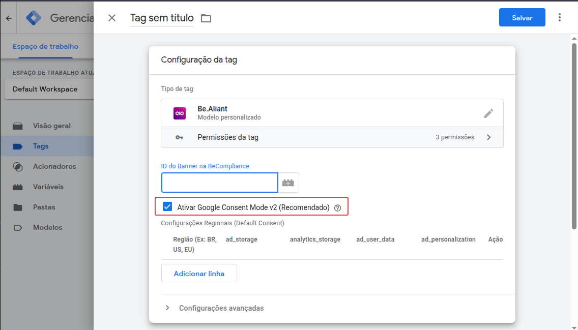578x330 pixels.
Task: Click the Google Tag Manager logo
Action: (x=34, y=18)
